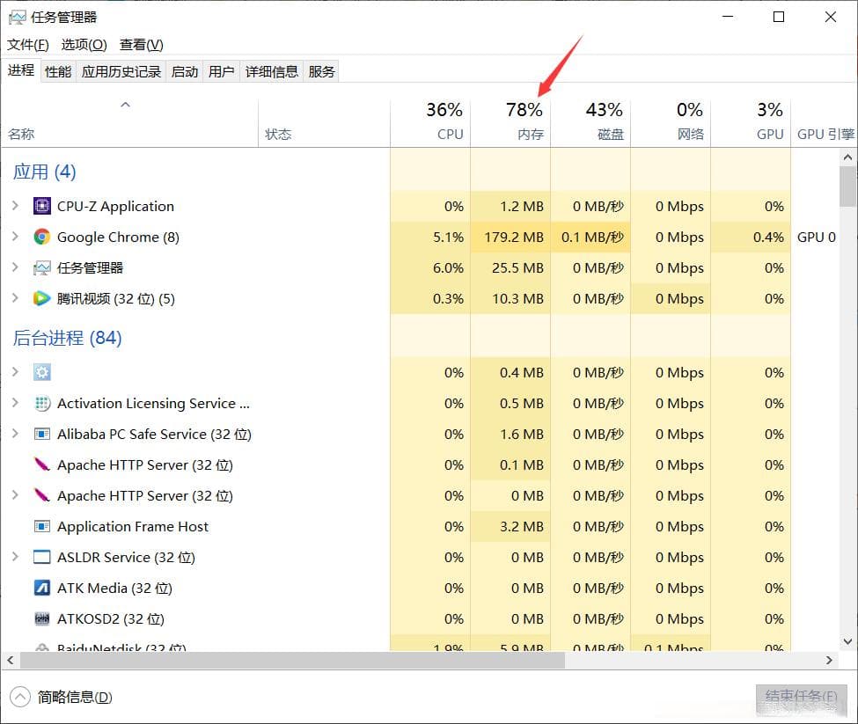
Task: Click the 简略信息(D) link
Action: (75, 698)
